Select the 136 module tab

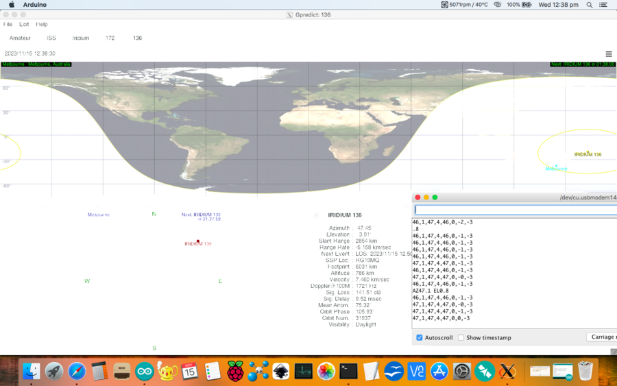click(137, 38)
